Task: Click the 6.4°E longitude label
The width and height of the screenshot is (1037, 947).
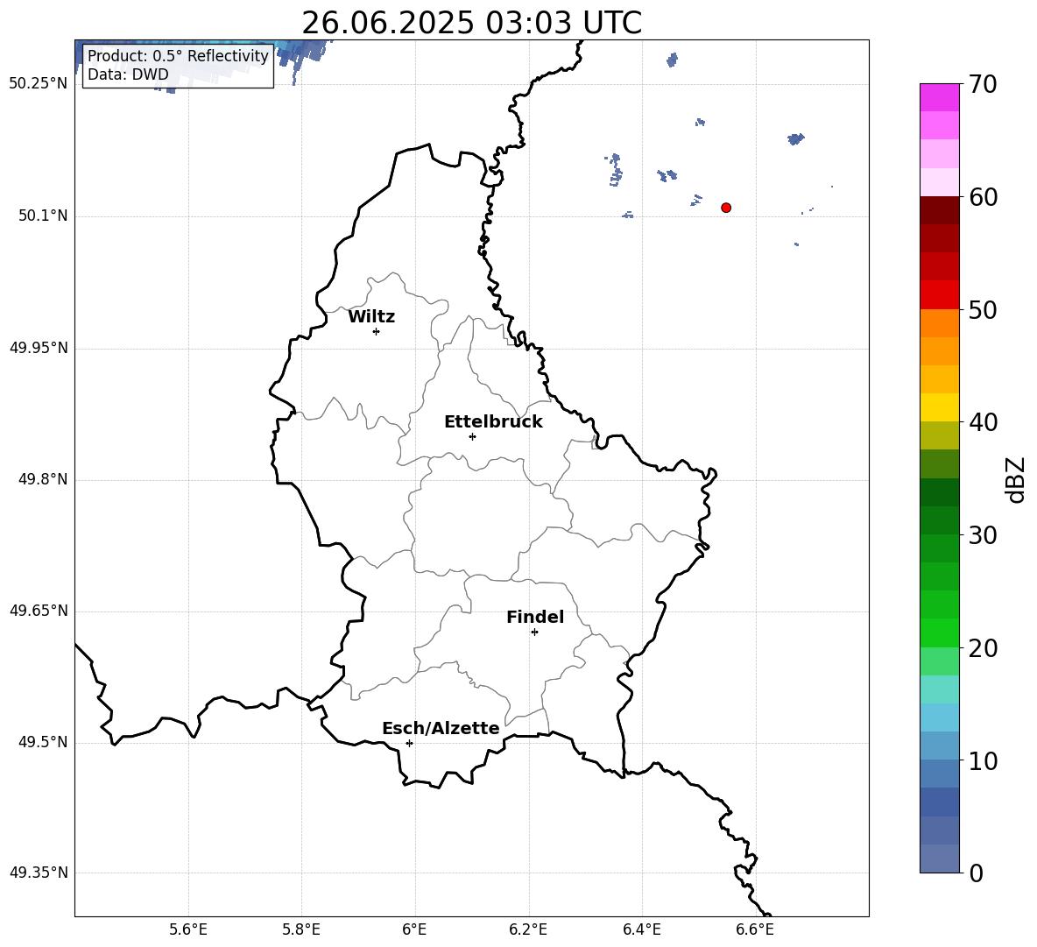Action: (641, 929)
